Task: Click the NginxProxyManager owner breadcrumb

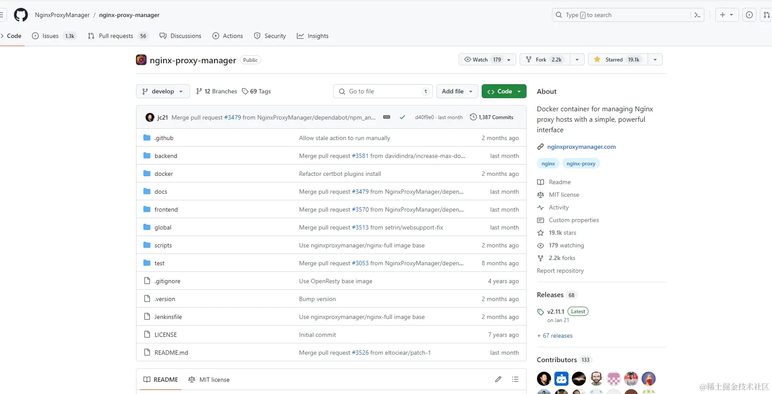Action: (62, 15)
